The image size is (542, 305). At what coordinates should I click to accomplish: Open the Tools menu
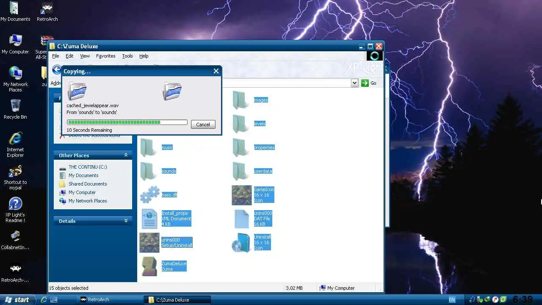tap(127, 56)
